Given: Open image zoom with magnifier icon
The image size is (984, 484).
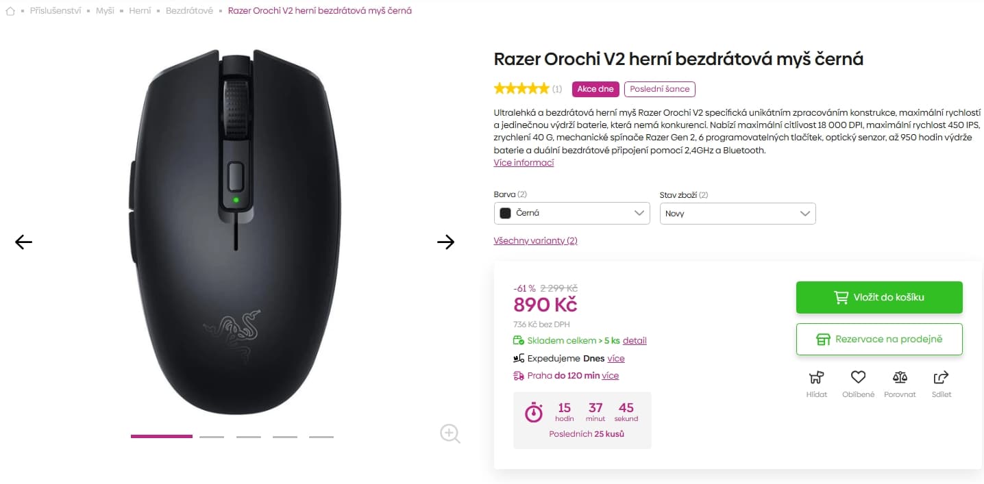Looking at the screenshot, I should (x=450, y=433).
